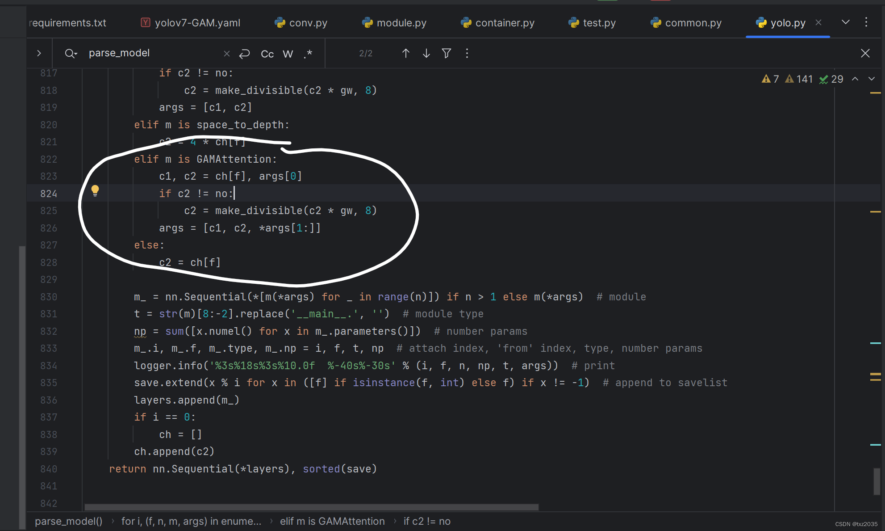The width and height of the screenshot is (885, 531).
Task: Click the horizontal scrollbar
Action: tap(311, 507)
